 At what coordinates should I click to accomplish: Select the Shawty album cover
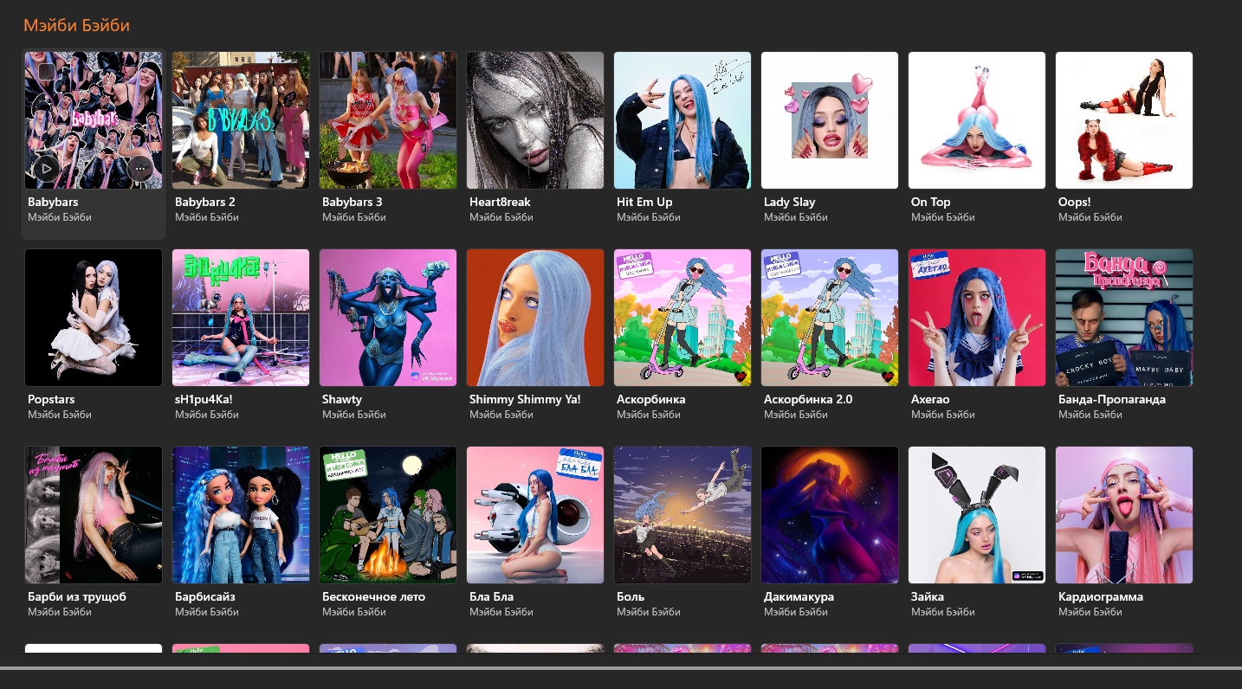[x=388, y=318]
